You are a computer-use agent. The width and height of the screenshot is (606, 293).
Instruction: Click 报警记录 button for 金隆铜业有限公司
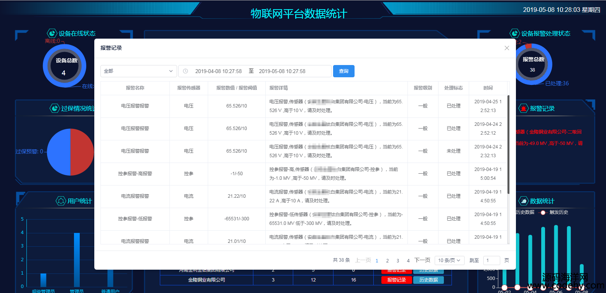[396, 280]
